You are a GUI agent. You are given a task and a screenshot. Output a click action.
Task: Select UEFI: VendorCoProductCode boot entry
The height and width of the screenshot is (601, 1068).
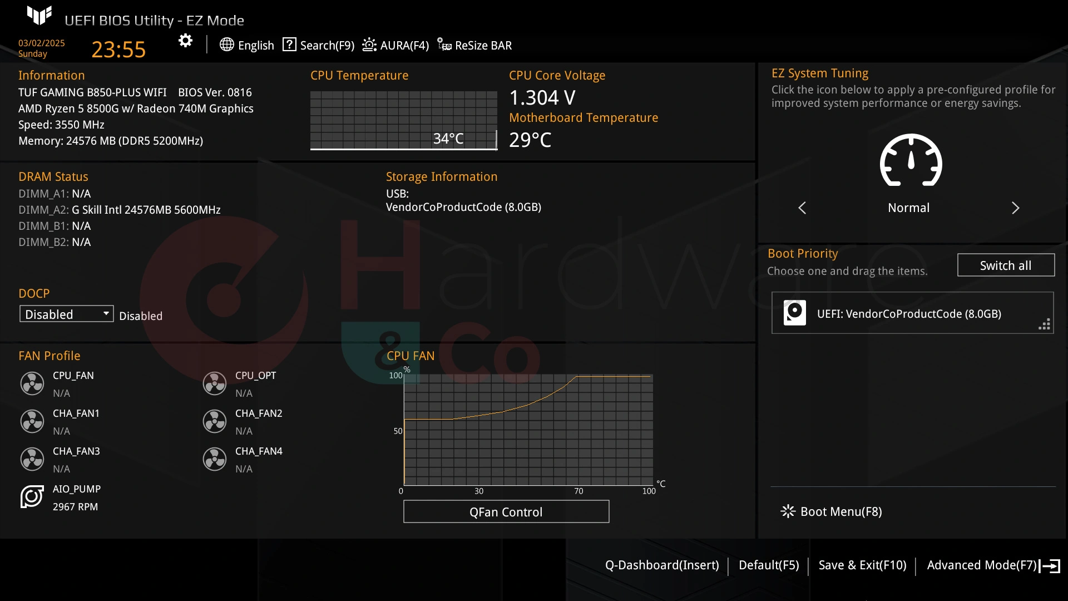[x=913, y=313]
